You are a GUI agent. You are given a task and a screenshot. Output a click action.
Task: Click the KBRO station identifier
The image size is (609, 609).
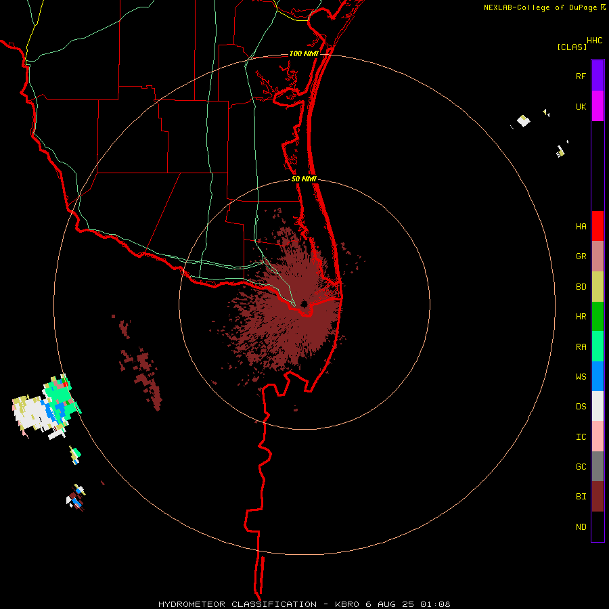point(347,604)
